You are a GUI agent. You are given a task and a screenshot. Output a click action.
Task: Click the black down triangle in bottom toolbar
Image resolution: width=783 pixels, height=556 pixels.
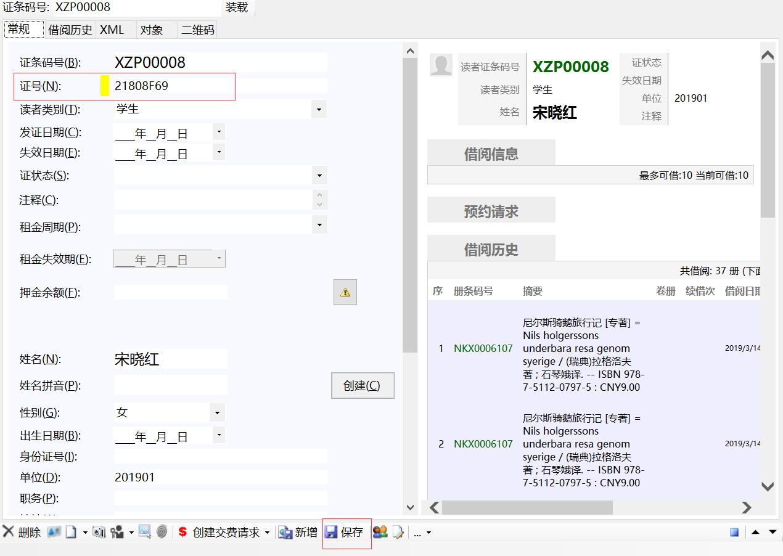tap(773, 532)
